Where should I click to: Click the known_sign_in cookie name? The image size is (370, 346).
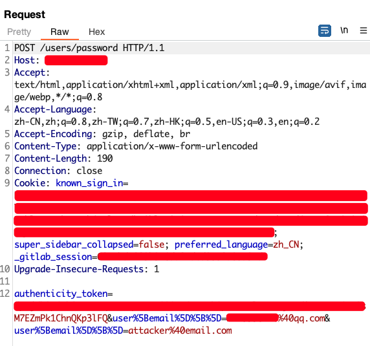89,183
